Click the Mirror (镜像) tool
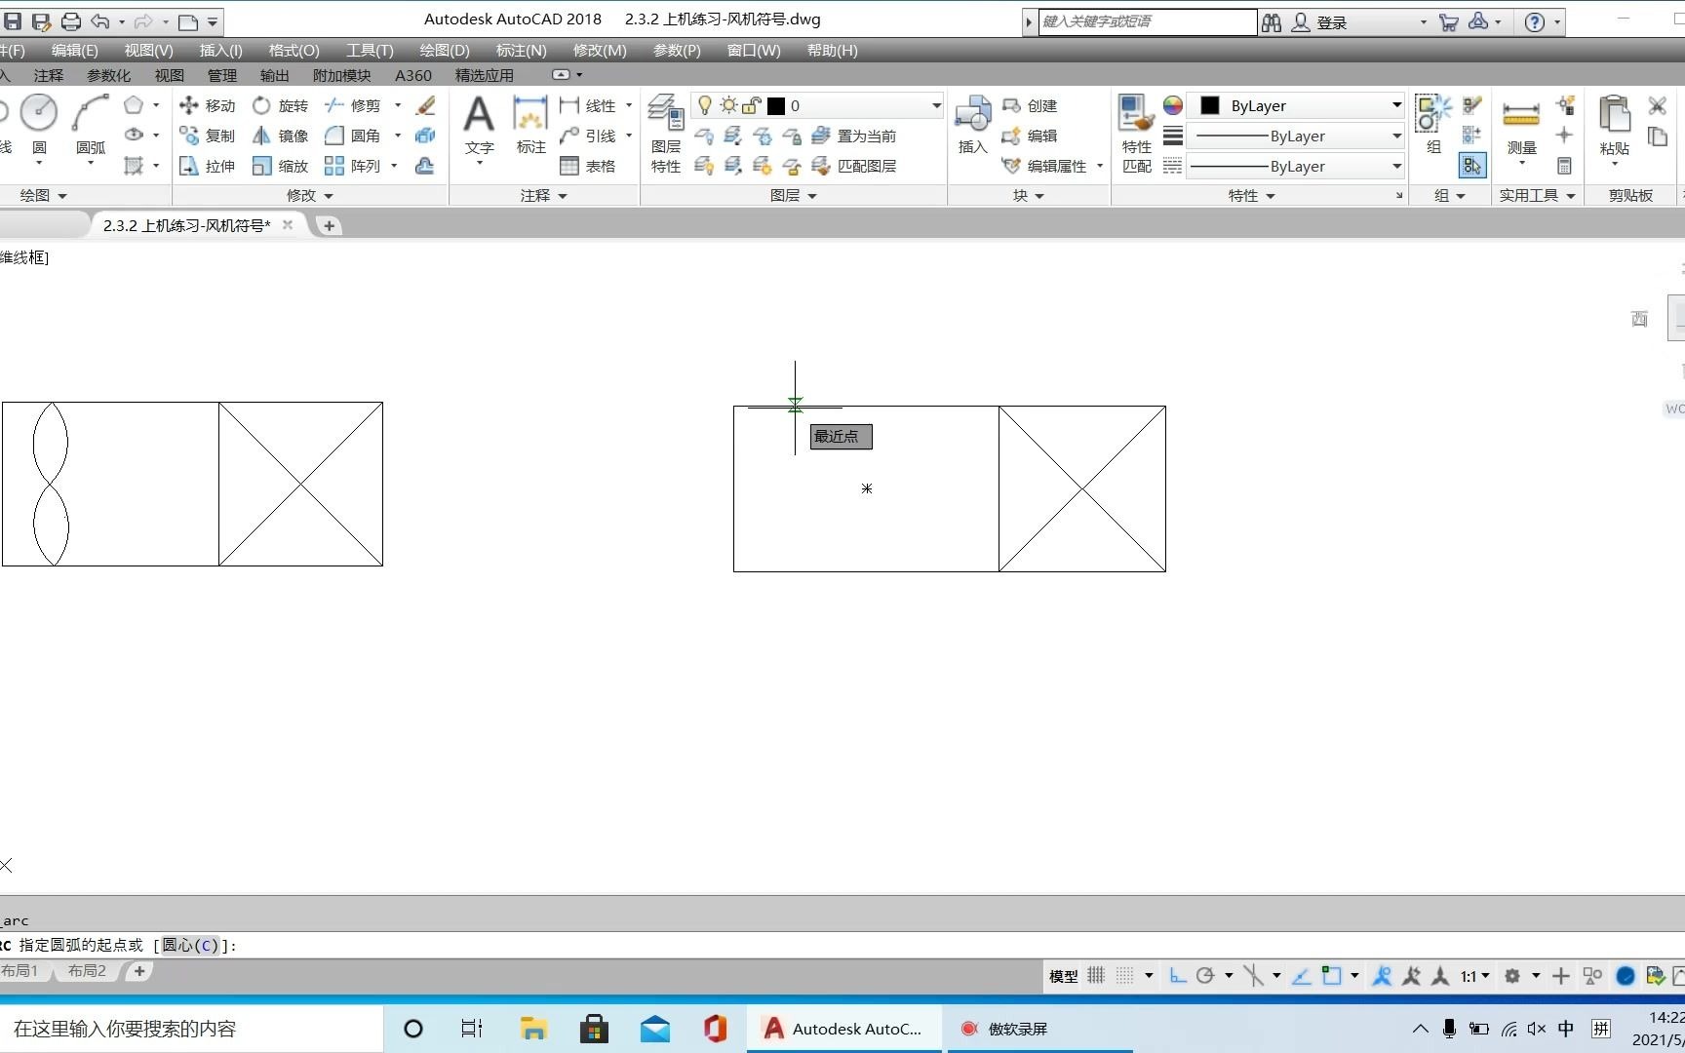This screenshot has height=1053, width=1685. (281, 136)
